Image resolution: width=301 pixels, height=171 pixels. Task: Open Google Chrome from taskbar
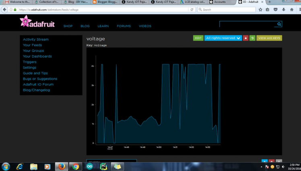[75, 167]
